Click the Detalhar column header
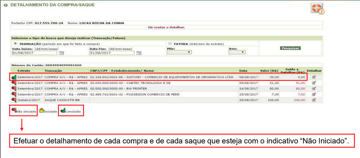 pos(314,71)
